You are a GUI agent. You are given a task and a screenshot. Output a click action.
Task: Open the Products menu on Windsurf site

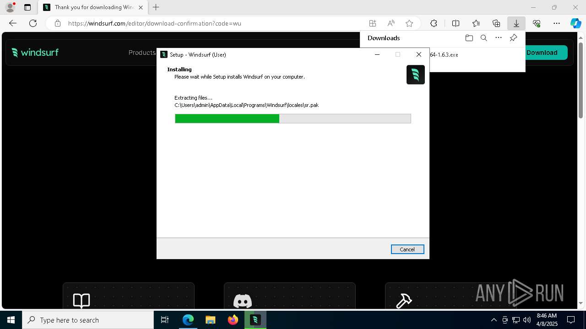[142, 53]
